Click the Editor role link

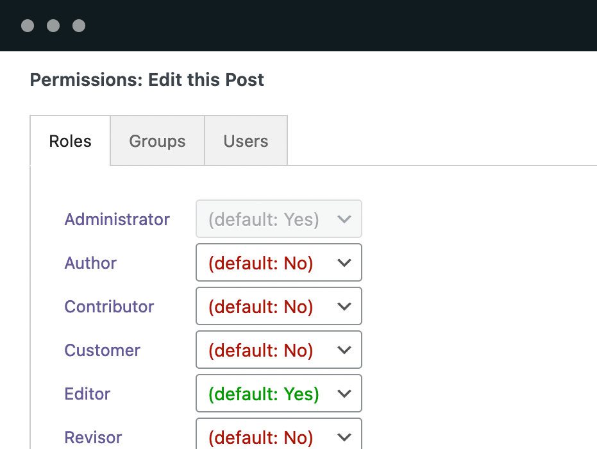click(x=87, y=394)
